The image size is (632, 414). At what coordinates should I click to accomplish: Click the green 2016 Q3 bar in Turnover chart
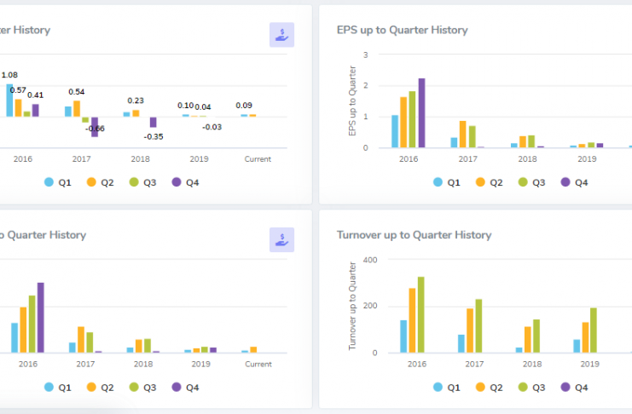coord(420,314)
